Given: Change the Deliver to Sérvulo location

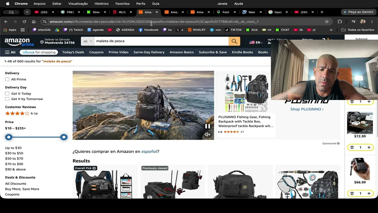Looking at the screenshot, I should (x=57, y=41).
